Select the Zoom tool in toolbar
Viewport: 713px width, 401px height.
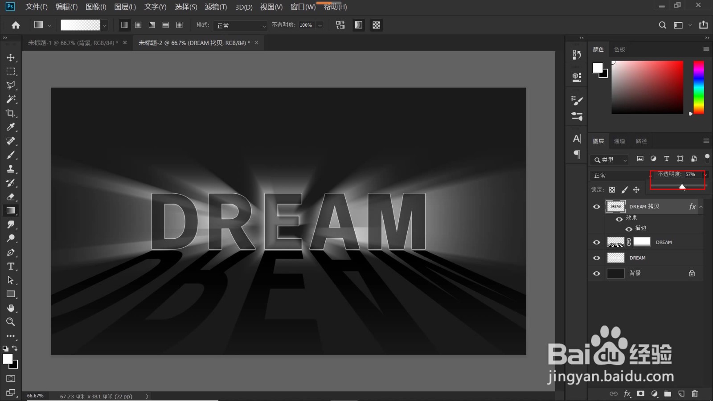click(x=11, y=322)
